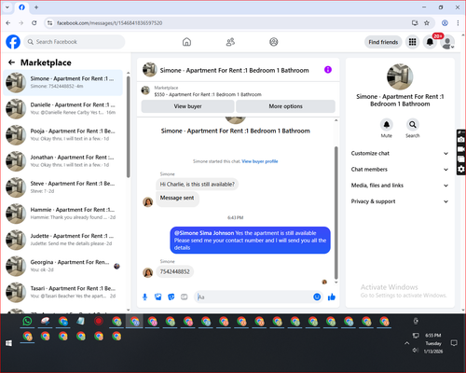This screenshot has height=373, width=466.
Task: Click the More options button
Action: [x=285, y=106]
